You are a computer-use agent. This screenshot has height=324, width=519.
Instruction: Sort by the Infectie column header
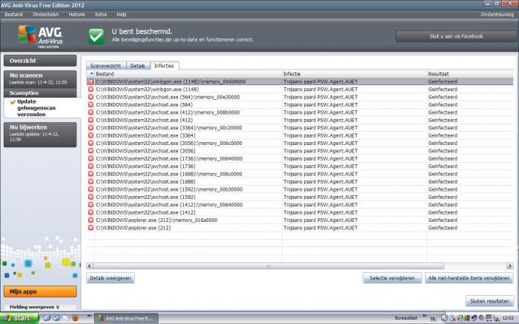354,74
